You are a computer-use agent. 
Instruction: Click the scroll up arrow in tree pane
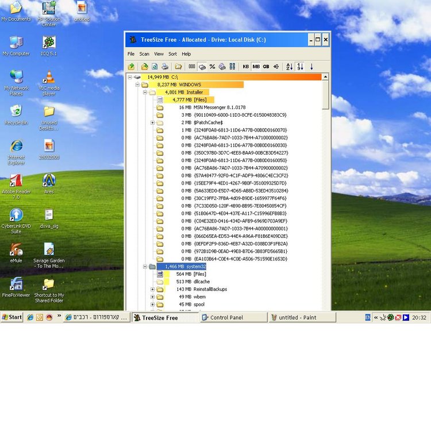tap(325, 77)
